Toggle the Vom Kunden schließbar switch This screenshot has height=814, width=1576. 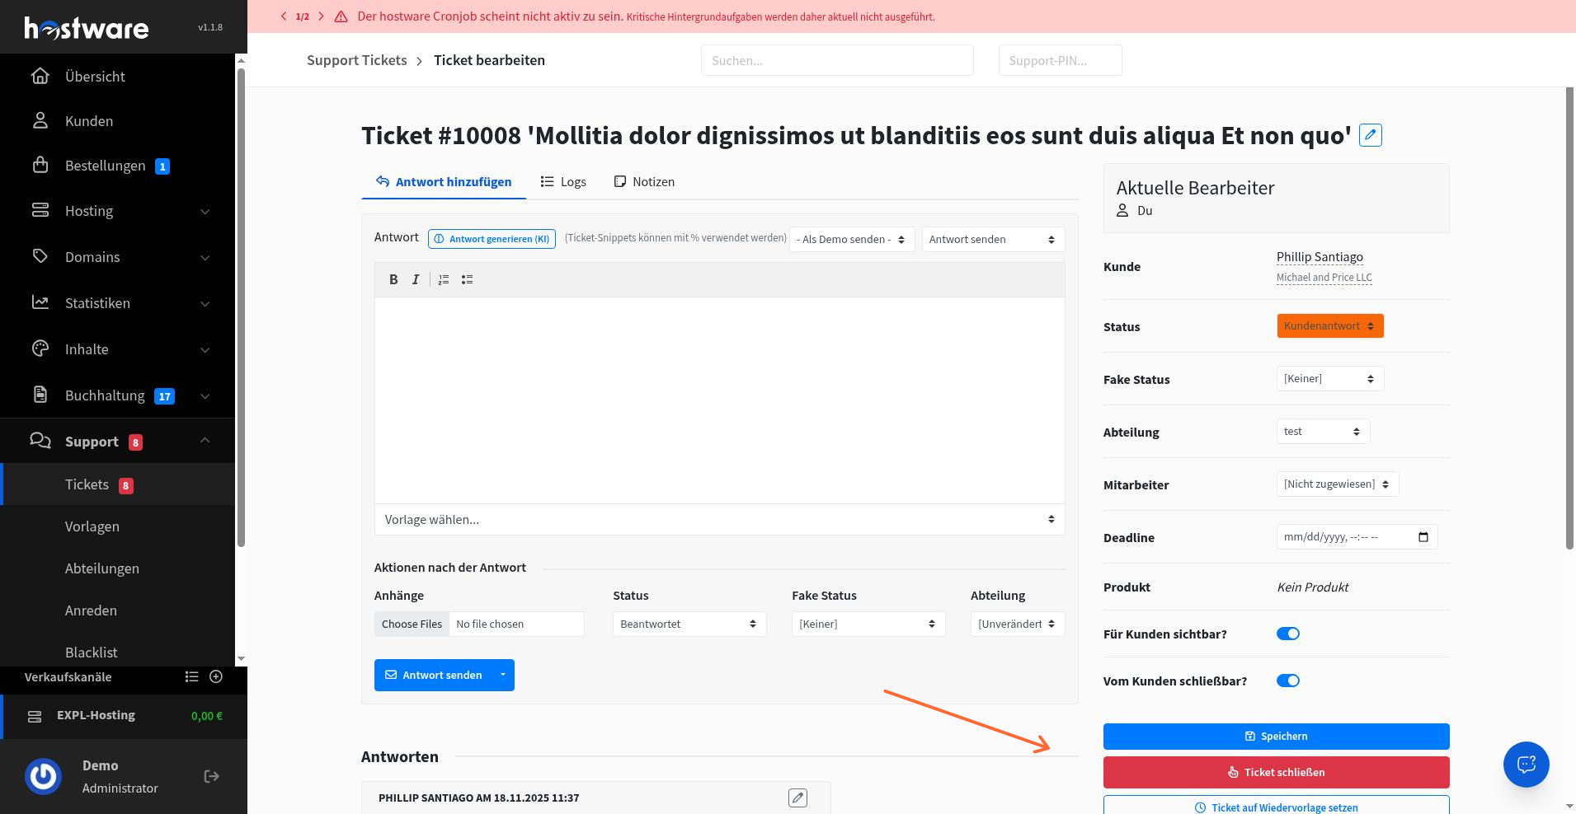(x=1288, y=681)
